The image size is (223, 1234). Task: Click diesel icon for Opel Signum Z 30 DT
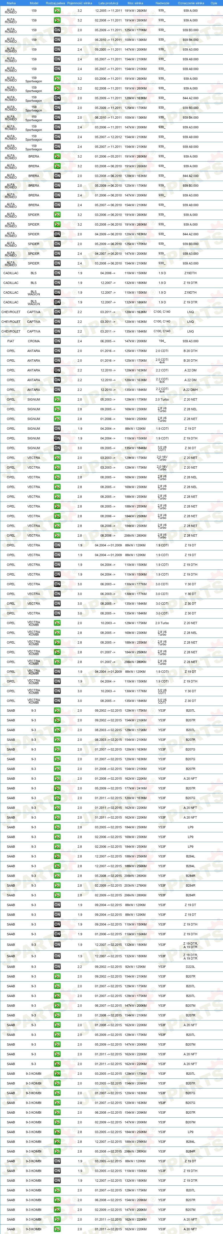[57, 448]
